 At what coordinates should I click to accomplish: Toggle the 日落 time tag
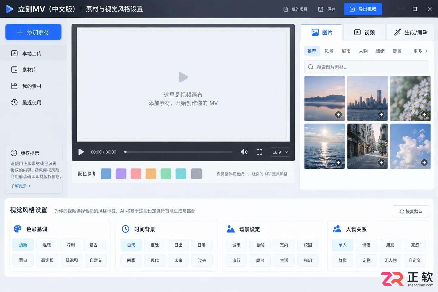pos(202,245)
